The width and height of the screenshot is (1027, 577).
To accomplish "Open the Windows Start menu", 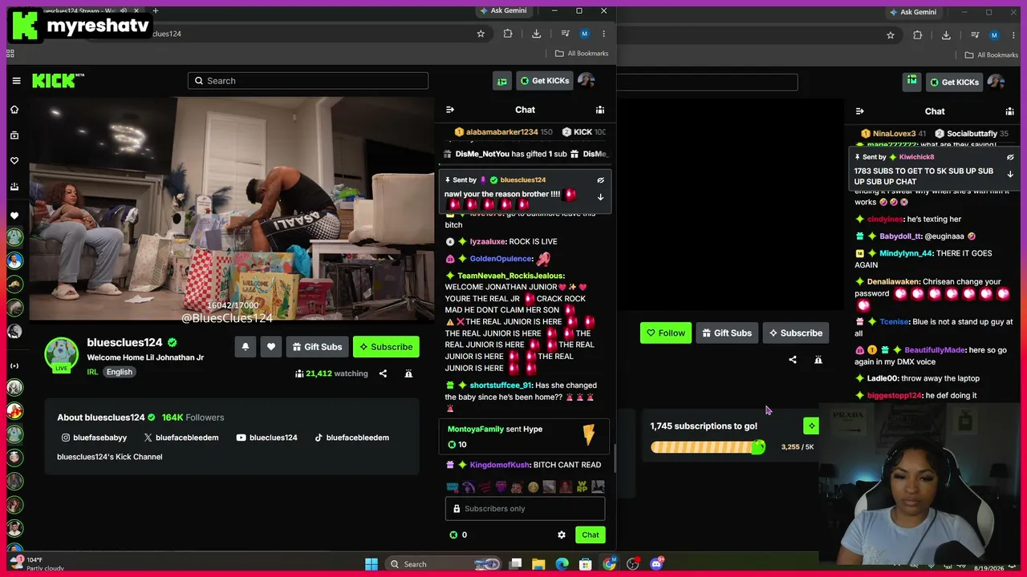I will coord(371,564).
